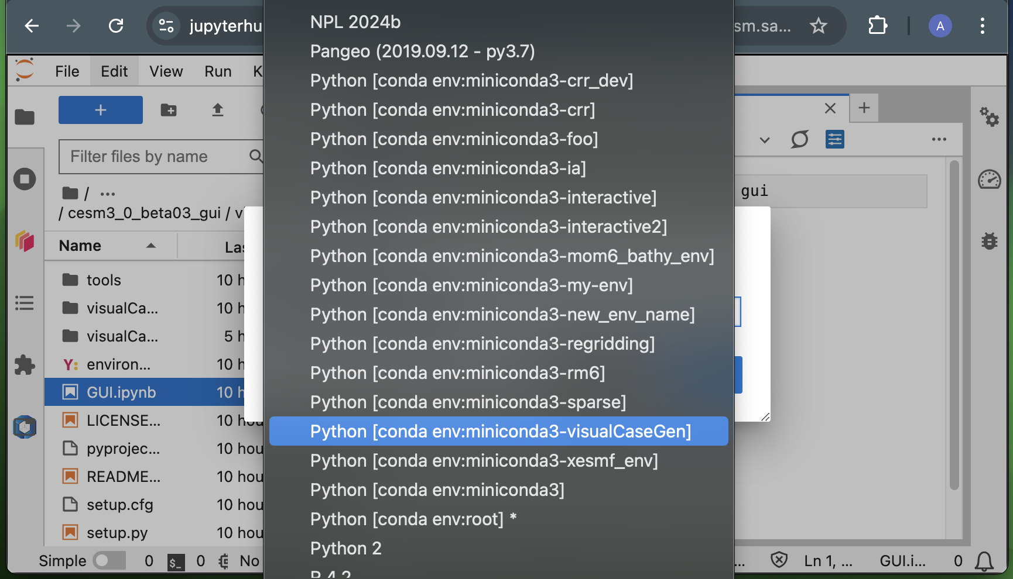Screen dimensions: 1013x579
Task: Select the miniconda3-regridding kernel
Action: [499, 344]
